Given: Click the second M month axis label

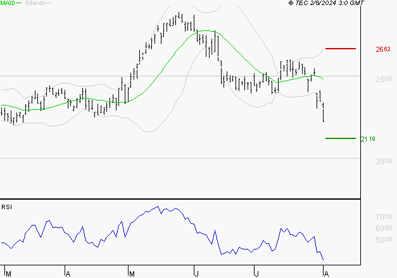Looking at the screenshot, I should [132, 274].
